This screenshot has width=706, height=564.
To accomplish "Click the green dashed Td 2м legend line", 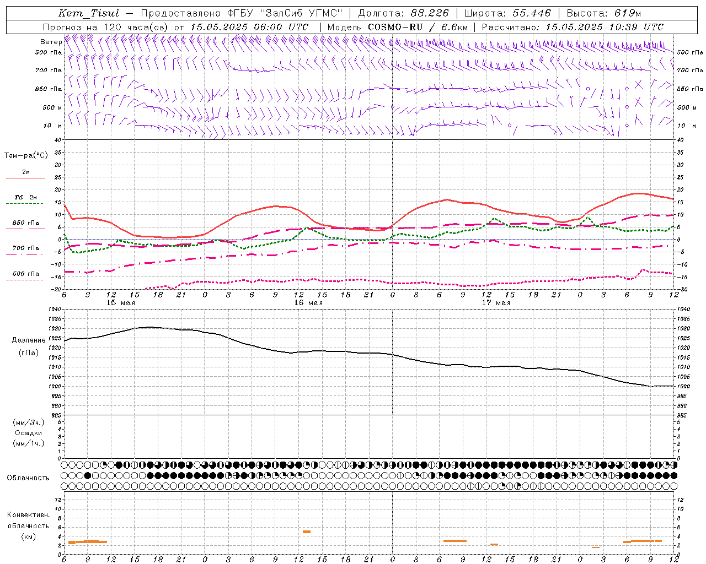I will point(25,204).
